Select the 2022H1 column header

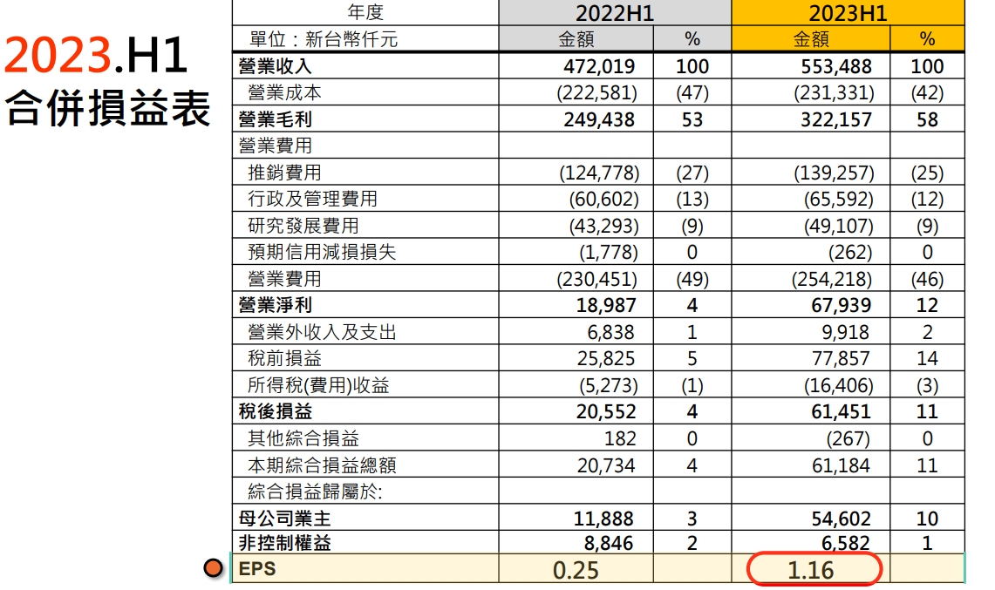click(615, 13)
